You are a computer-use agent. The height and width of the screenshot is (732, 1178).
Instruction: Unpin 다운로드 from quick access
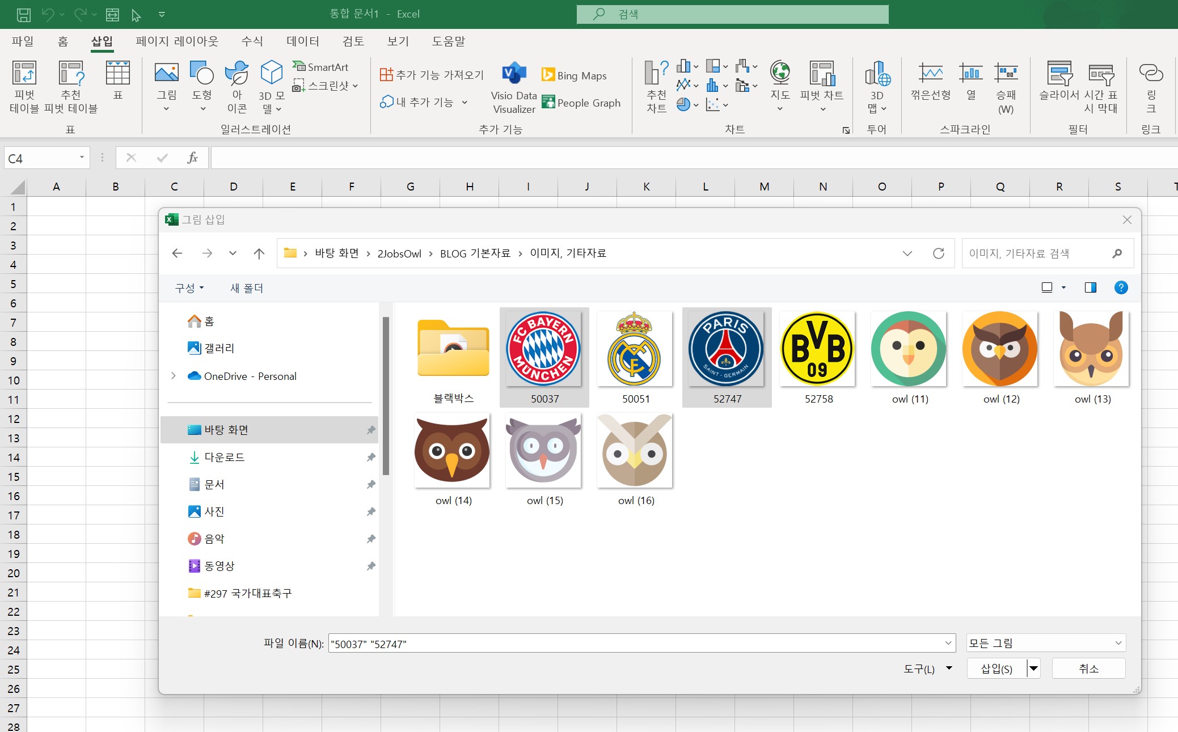click(x=371, y=457)
